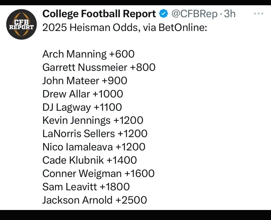Click the Arch Manning +600 line
The height and width of the screenshot is (220, 271).
point(88,54)
